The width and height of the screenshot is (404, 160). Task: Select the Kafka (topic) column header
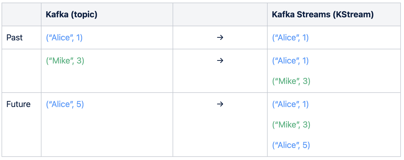pos(71,14)
